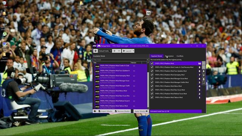Focus the Filter mods input field
Image resolution: width=242 pixels, height=136 pixels.
(119, 60)
